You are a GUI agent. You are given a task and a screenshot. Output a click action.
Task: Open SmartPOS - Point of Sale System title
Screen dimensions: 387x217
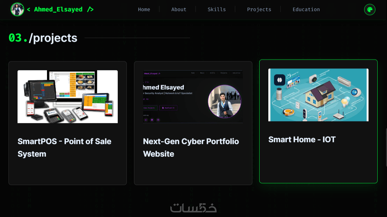click(x=64, y=148)
